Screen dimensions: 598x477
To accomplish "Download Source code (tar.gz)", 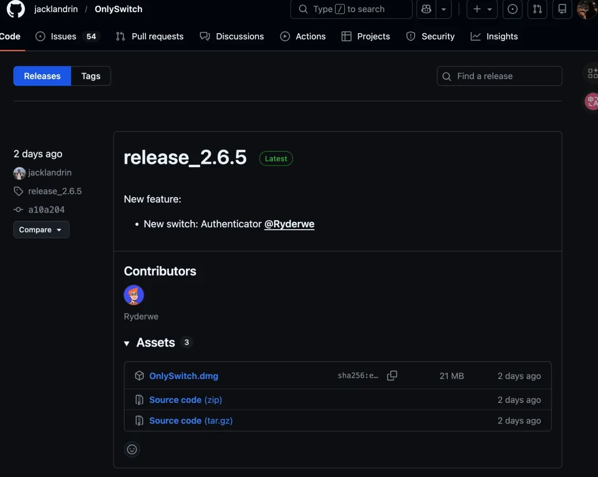I will pyautogui.click(x=190, y=421).
